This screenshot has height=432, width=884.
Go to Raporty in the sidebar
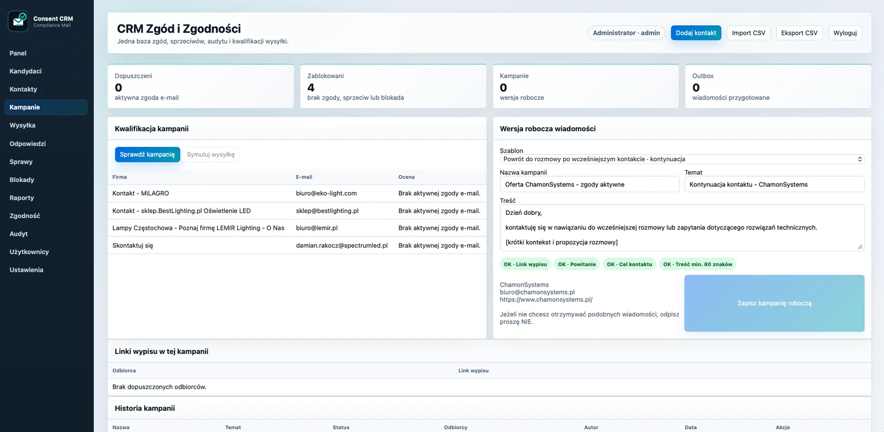(x=46, y=198)
